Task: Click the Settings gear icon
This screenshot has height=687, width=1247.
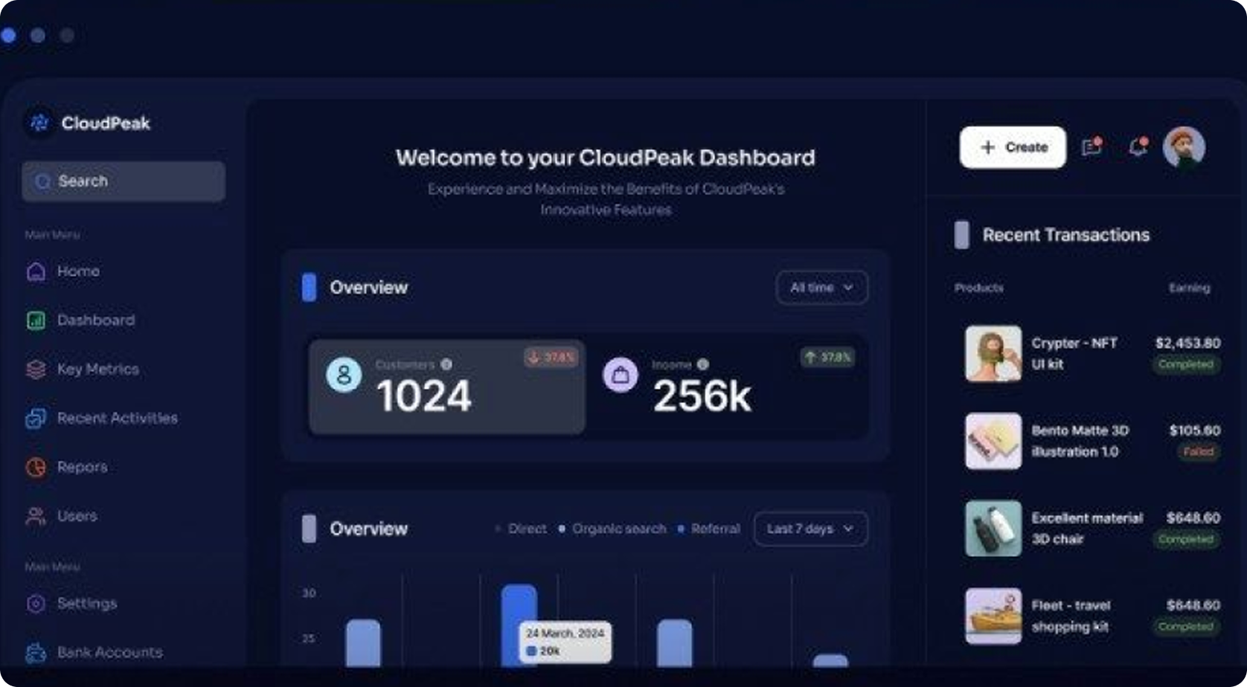Action: click(x=36, y=604)
